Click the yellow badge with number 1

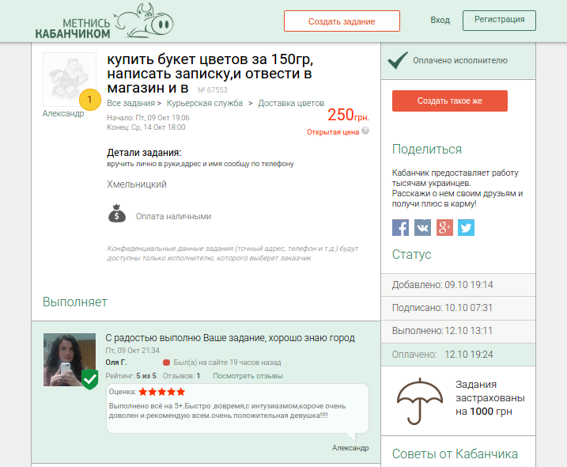(x=89, y=100)
